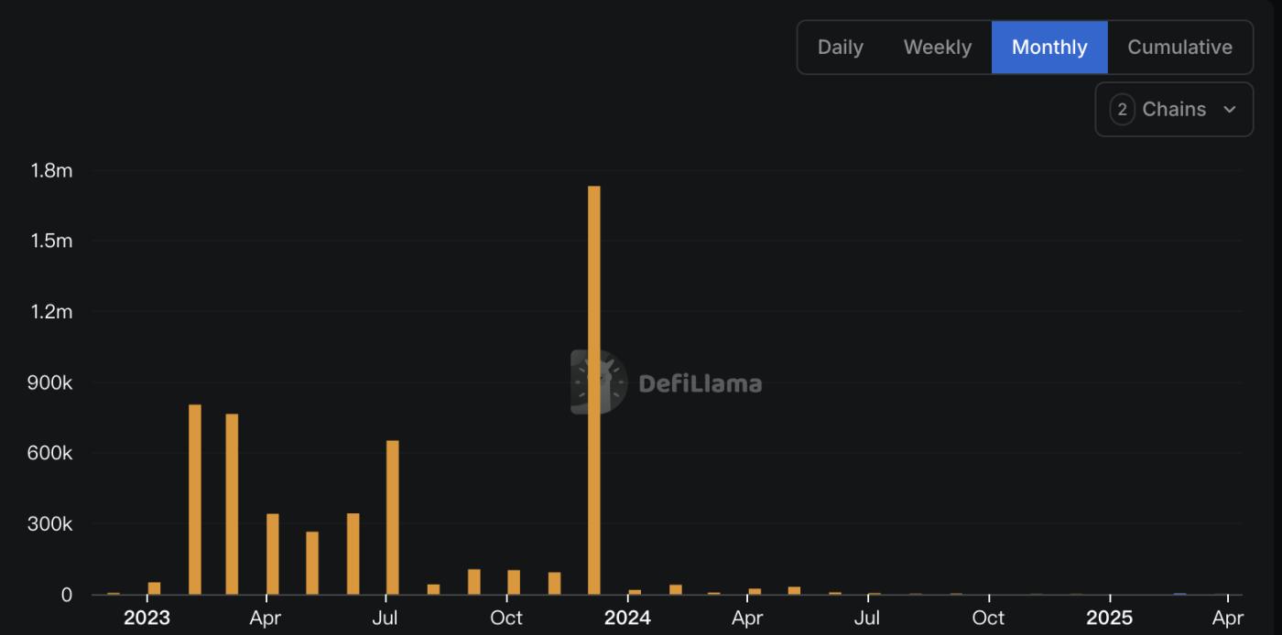Click the "1.8m" y-axis label
1282x635 pixels.
[x=51, y=170]
